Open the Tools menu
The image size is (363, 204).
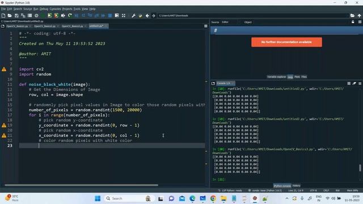tap(77, 9)
